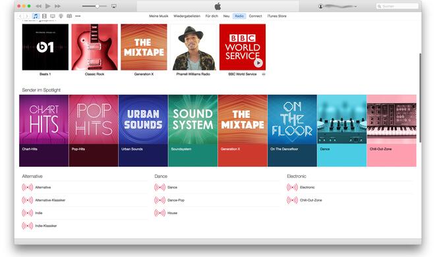Image resolution: width=435 pixels, height=257 pixels.
Task: Select the TV Shows screen icon
Action: (x=53, y=16)
